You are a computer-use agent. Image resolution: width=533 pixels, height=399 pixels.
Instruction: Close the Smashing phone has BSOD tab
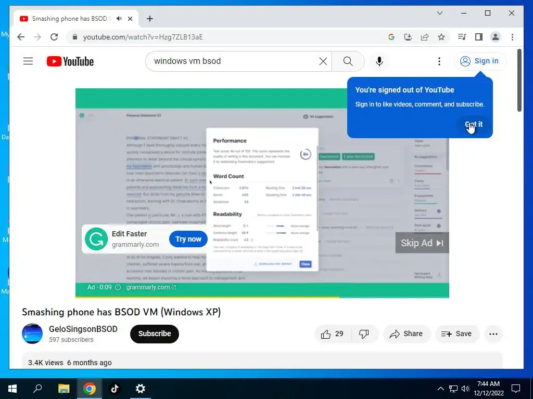pos(130,19)
